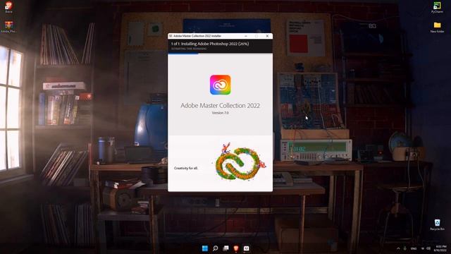Click the 'Creativity for all.' text
451x254 pixels.
[x=186, y=168]
